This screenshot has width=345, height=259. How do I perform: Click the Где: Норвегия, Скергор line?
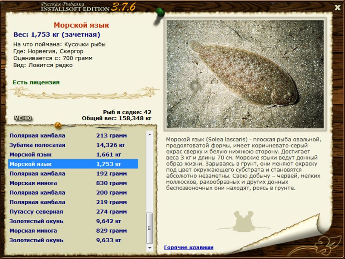coord(48,51)
